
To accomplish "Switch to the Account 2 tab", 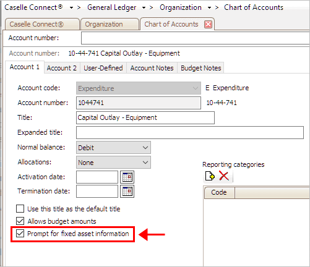I will pyautogui.click(x=62, y=68).
